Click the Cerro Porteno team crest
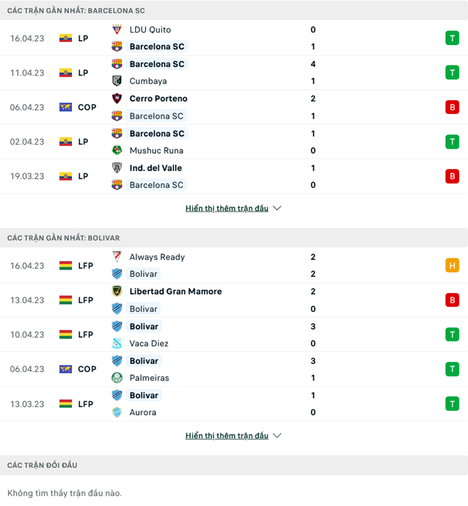The width and height of the screenshot is (468, 506). [117, 98]
